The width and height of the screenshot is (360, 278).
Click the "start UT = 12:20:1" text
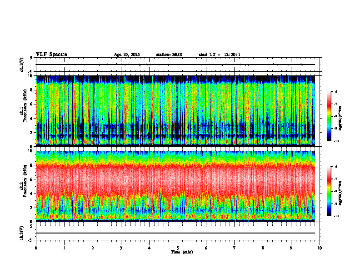coord(220,55)
